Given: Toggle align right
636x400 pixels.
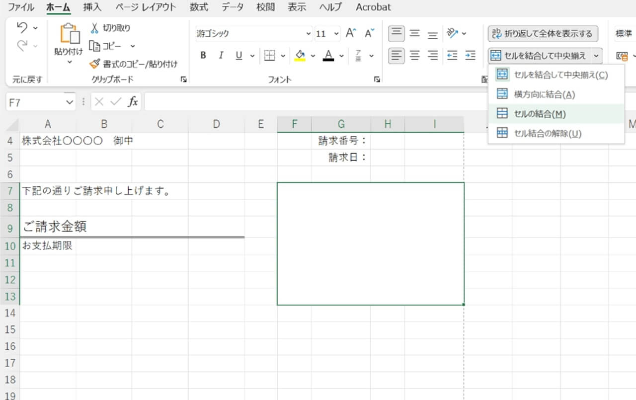Looking at the screenshot, I should click(x=433, y=56).
